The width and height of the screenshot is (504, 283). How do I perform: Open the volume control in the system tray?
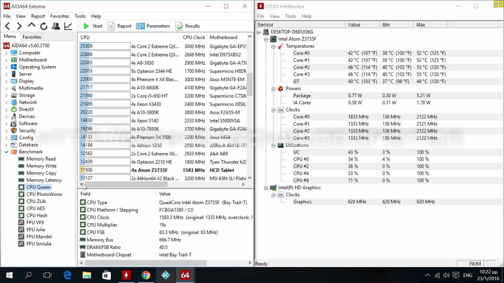446,275
